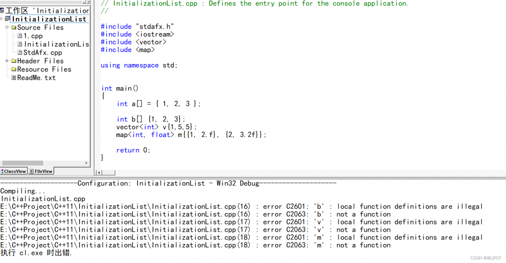
Task: Open 1.cpp in the file tree
Action: [x=33, y=36]
